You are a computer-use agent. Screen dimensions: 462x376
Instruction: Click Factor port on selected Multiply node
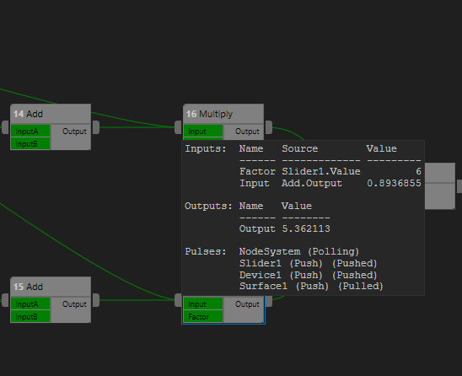pyautogui.click(x=203, y=316)
